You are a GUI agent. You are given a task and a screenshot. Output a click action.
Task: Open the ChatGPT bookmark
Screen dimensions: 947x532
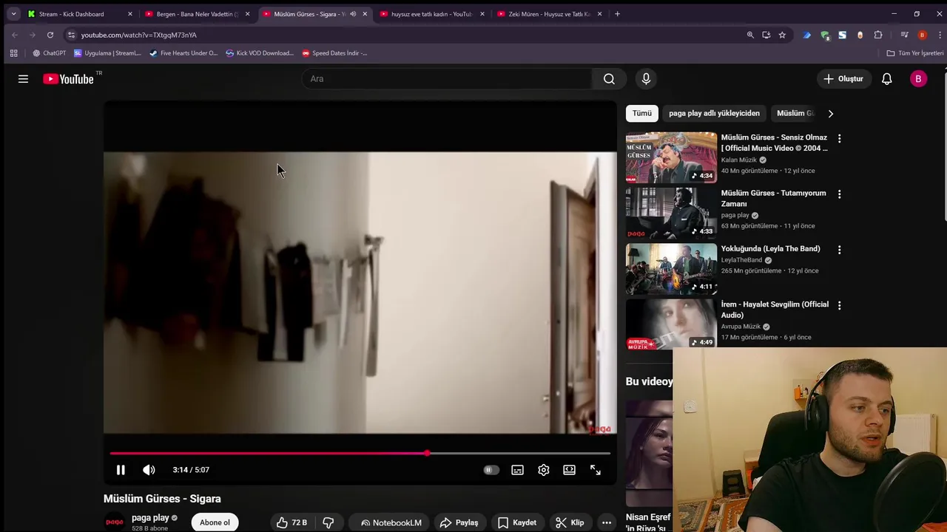[49, 53]
